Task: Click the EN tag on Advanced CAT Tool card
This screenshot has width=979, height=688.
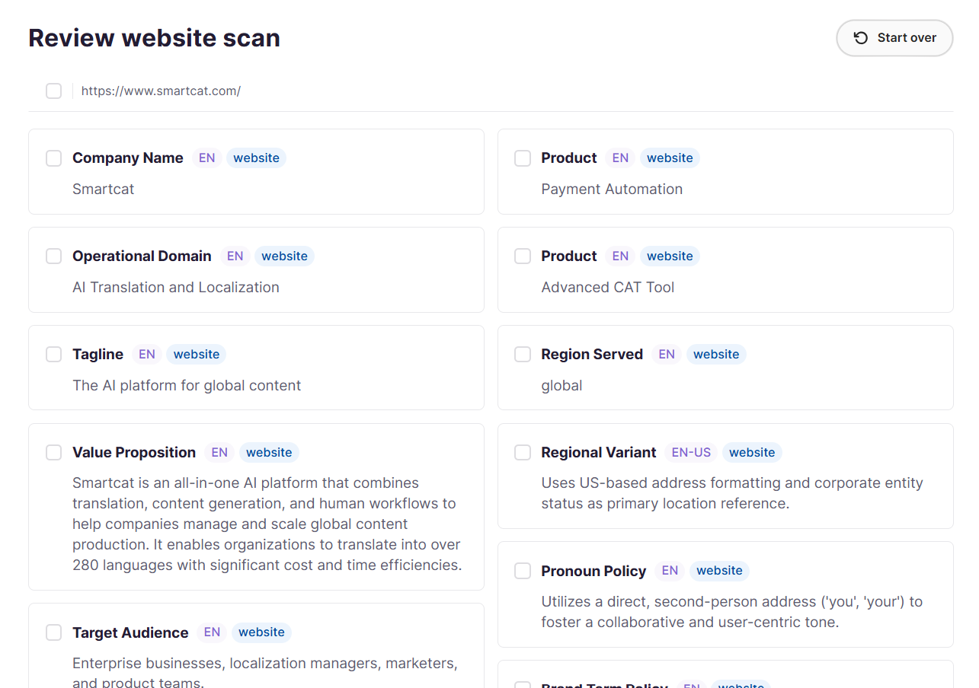Action: click(x=621, y=256)
